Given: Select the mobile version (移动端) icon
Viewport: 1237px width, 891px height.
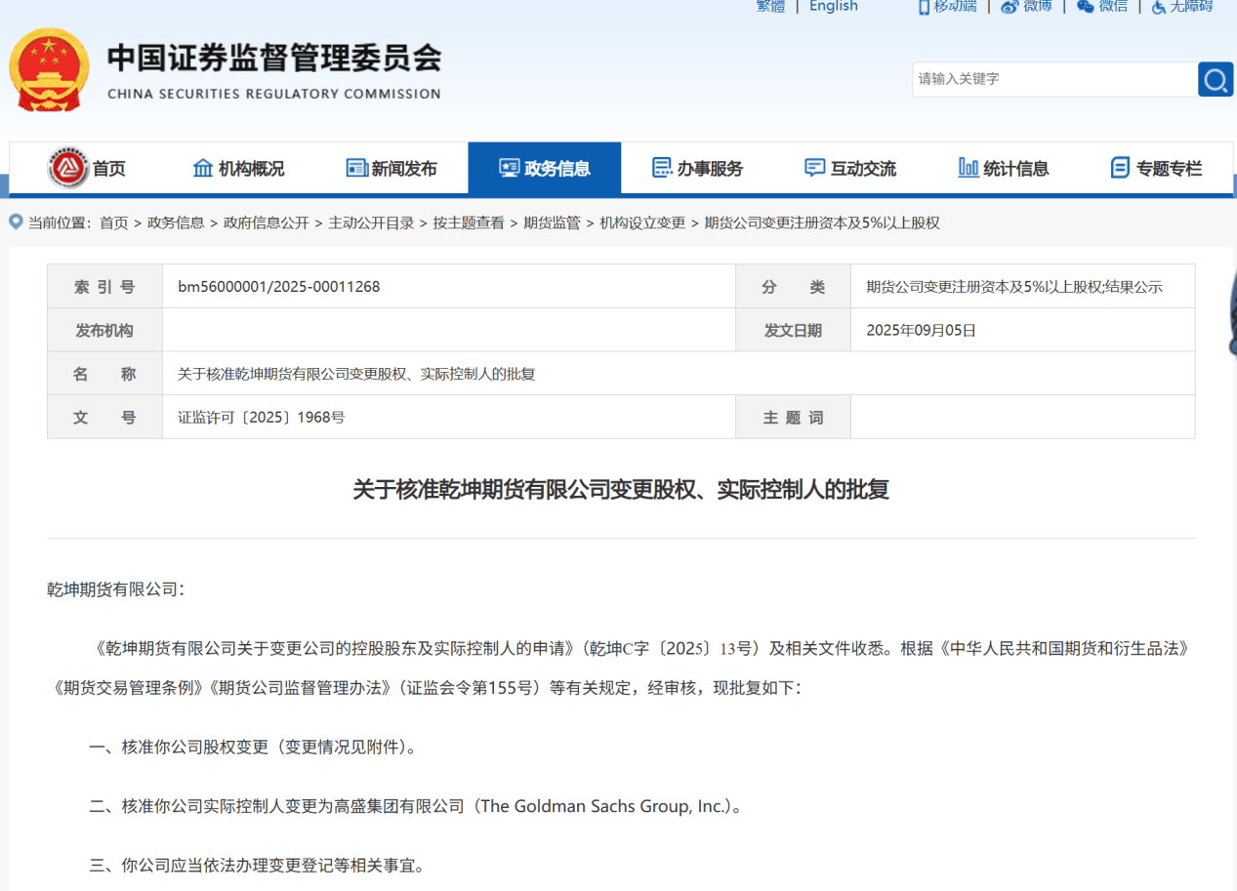Looking at the screenshot, I should pos(922,7).
